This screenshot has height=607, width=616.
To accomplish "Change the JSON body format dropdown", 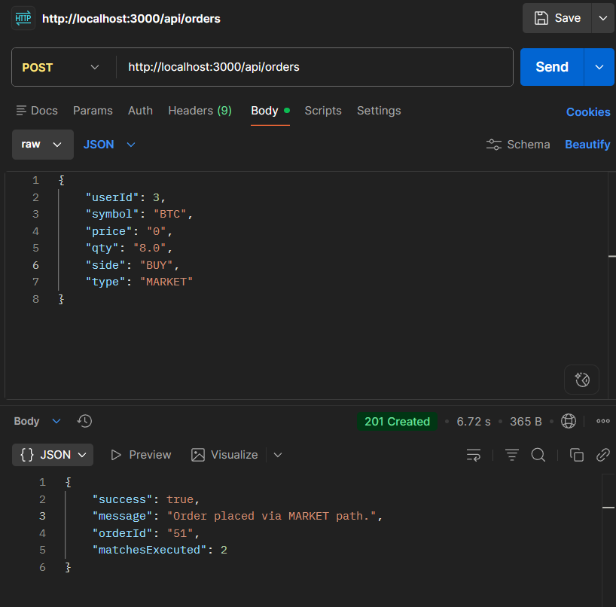I will 109,145.
